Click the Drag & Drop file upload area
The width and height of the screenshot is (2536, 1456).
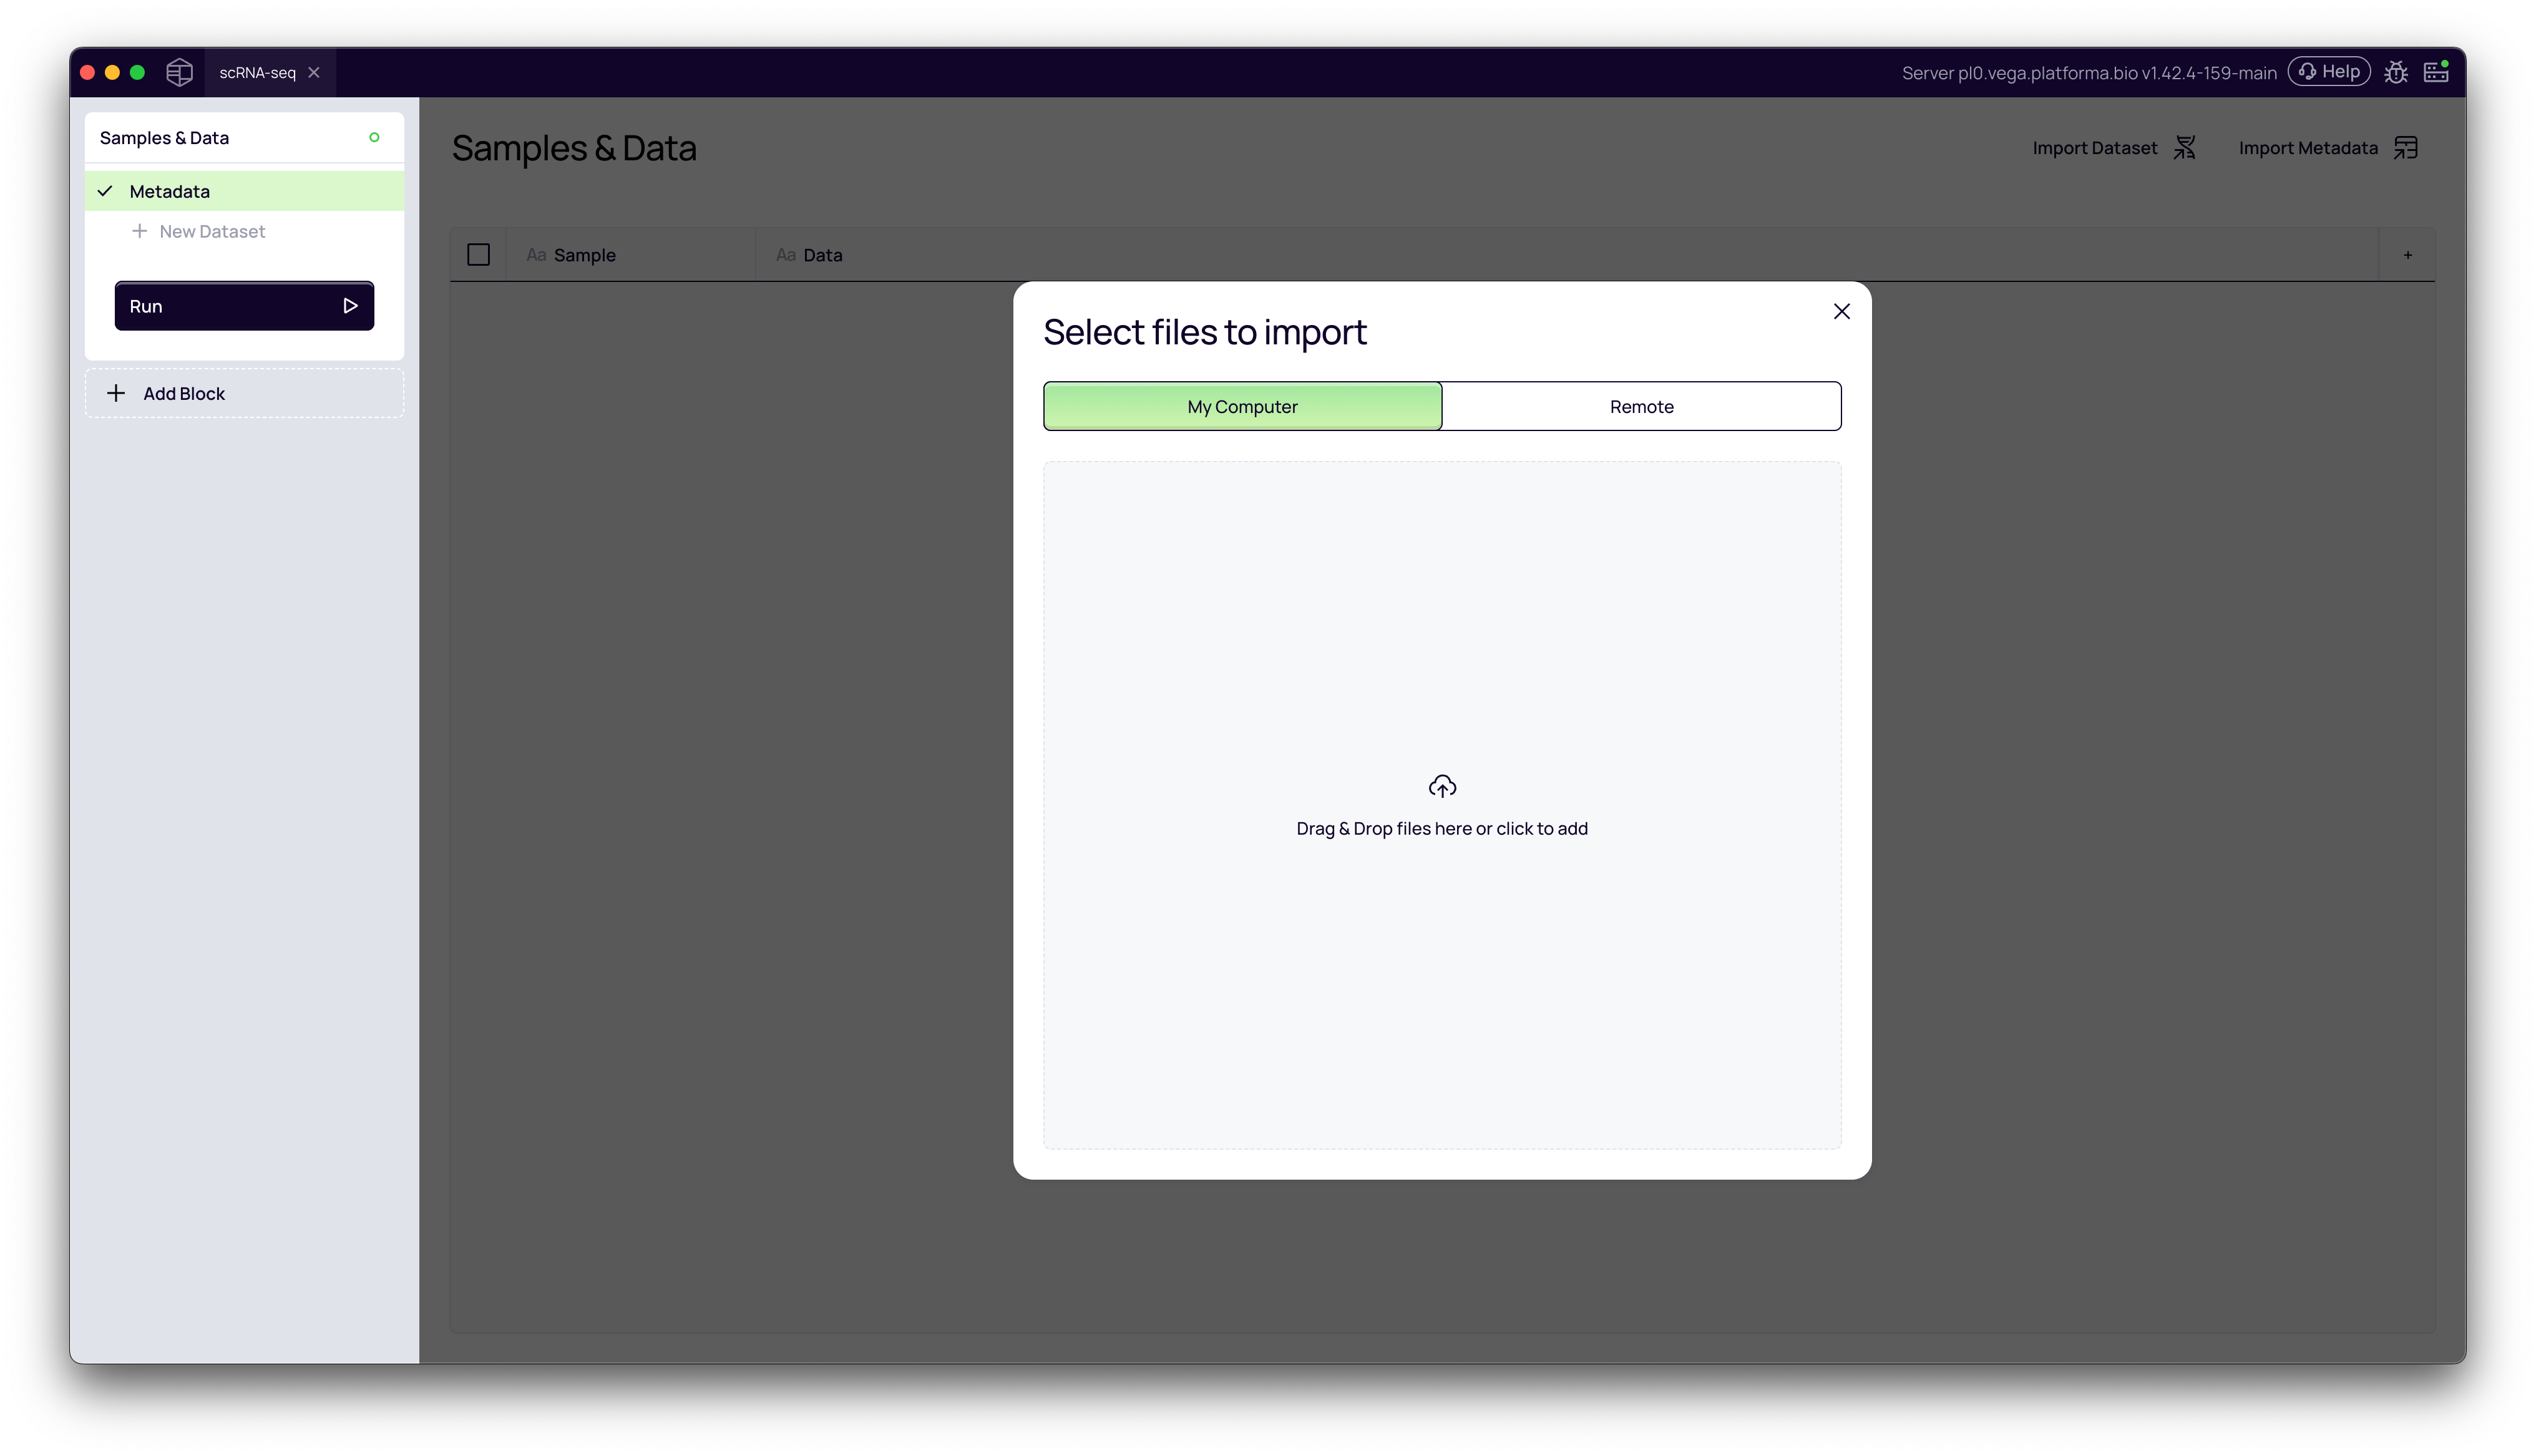tap(1442, 828)
